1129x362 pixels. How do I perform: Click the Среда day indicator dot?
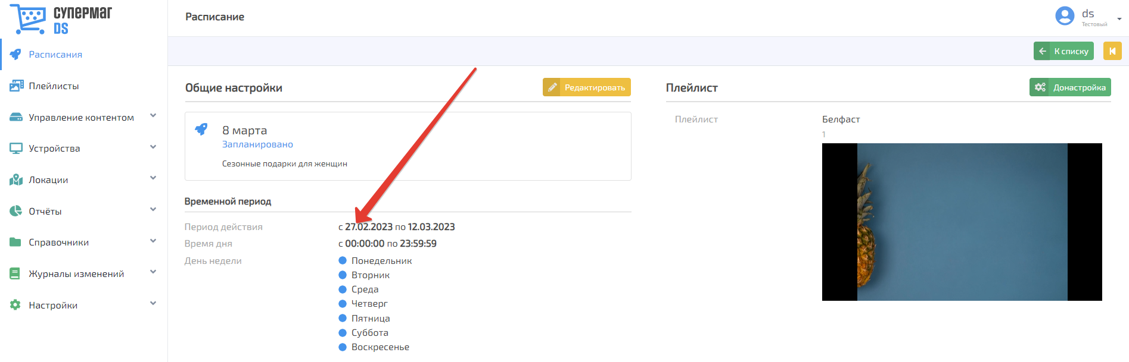(x=343, y=289)
